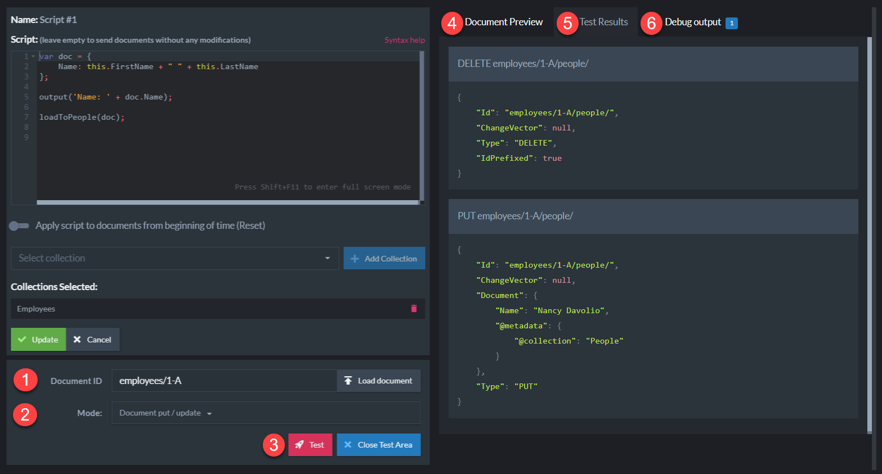Click the checkmark icon on Update button
882x474 pixels.
pos(22,340)
